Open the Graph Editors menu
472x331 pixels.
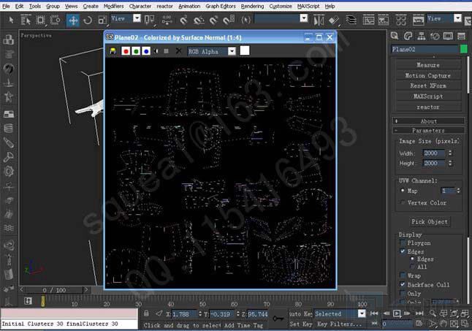pyautogui.click(x=221, y=6)
